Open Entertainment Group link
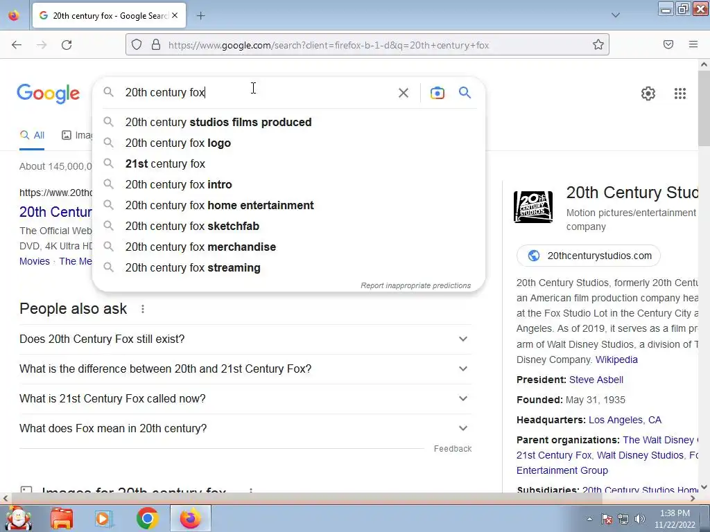This screenshot has height=532, width=710. [x=562, y=470]
